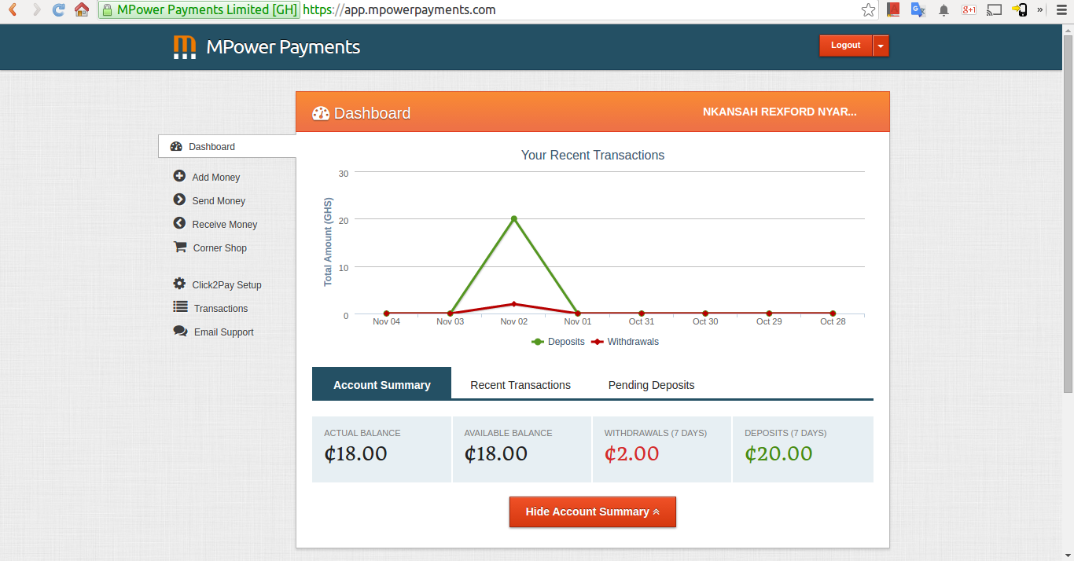
Task: Click the Add Money plus icon
Action: pyautogui.click(x=179, y=177)
